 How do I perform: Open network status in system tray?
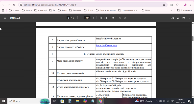(168, 101)
